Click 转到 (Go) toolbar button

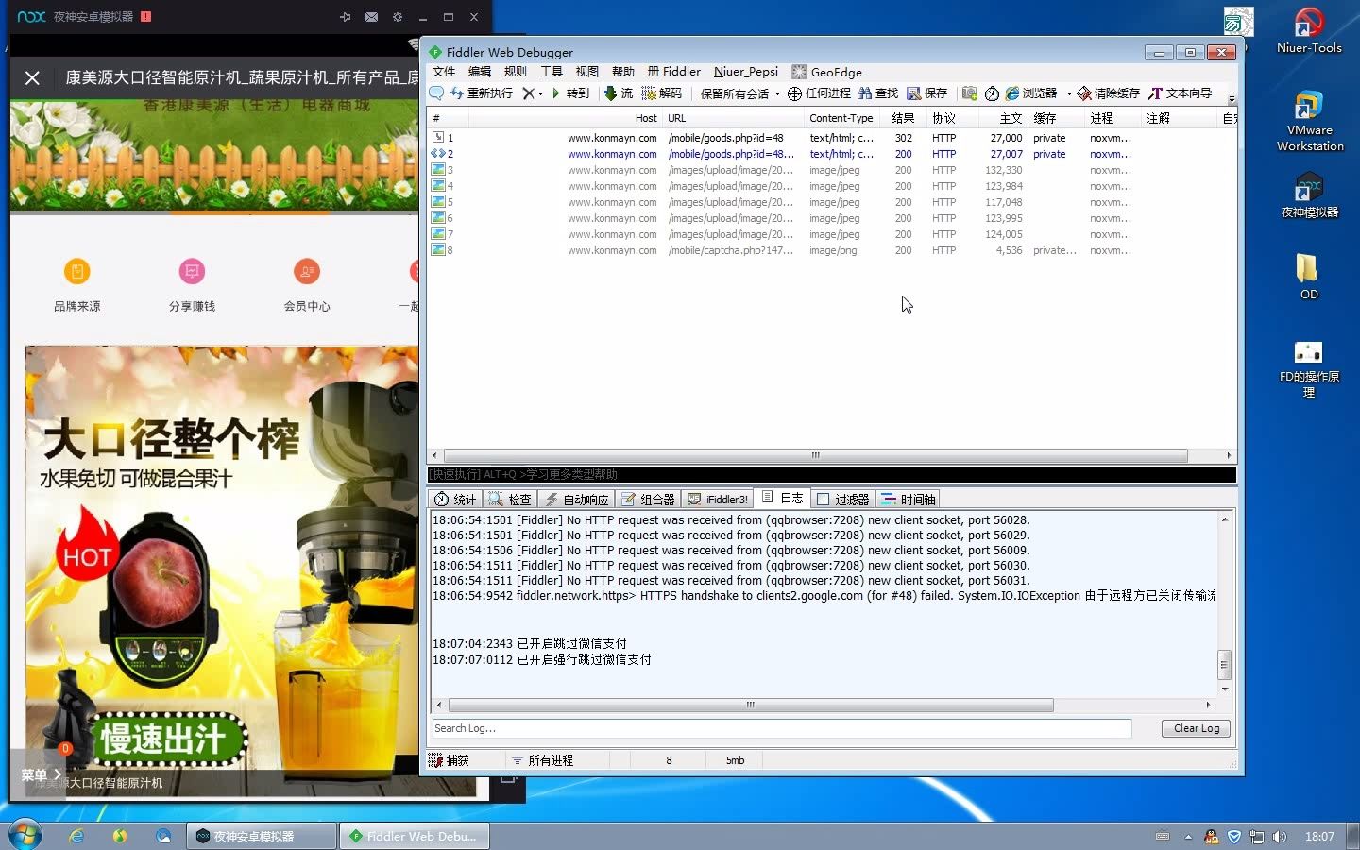[x=570, y=93]
